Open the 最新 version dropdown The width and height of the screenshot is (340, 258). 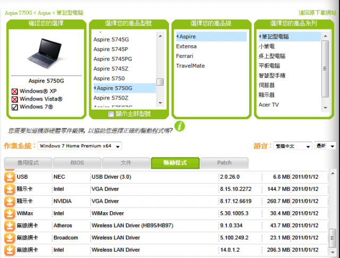click(325, 146)
